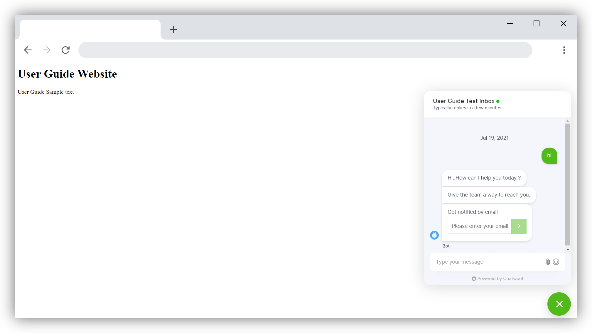
Task: Click 'Type your message' input field
Action: [x=488, y=262]
